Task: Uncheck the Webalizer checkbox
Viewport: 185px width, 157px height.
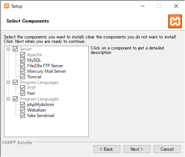Action: point(22,110)
